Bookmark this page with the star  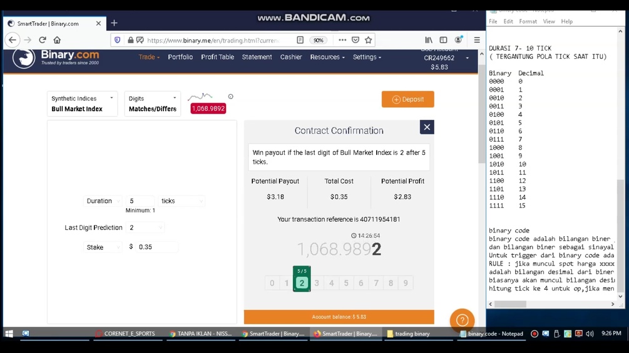[x=368, y=40]
